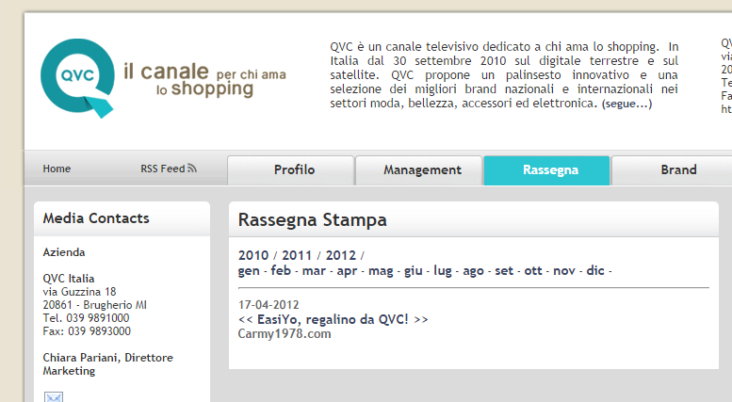This screenshot has width=732, height=402.
Task: Click the RSS feed icon
Action: (x=192, y=169)
